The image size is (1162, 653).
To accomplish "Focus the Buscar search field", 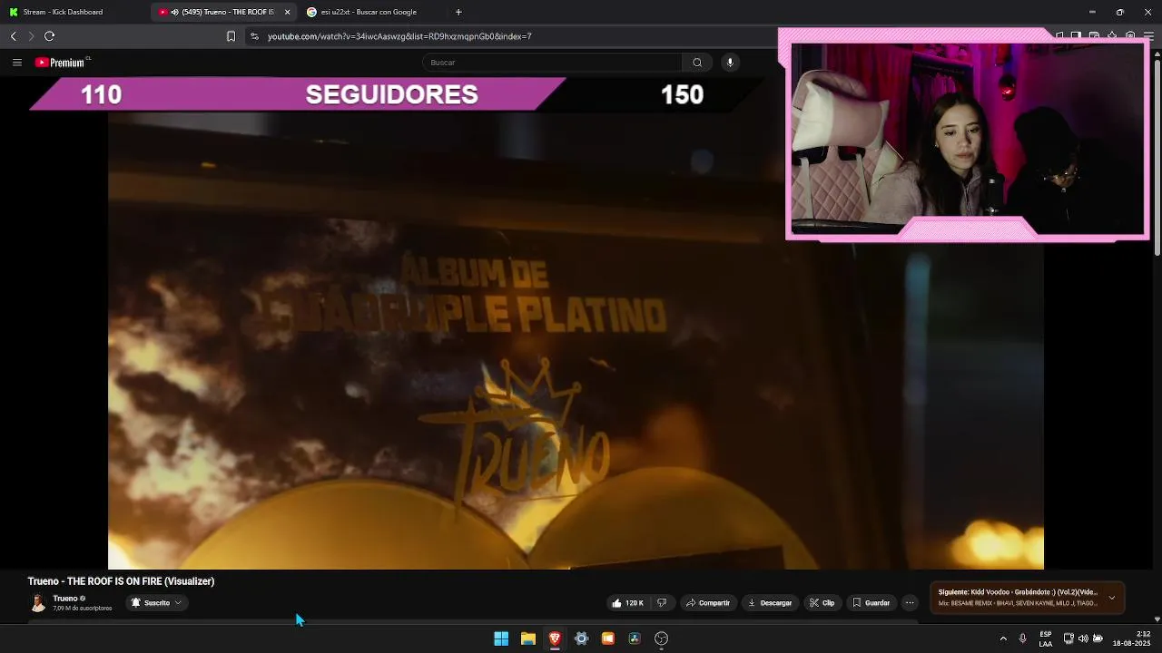I will pos(552,63).
